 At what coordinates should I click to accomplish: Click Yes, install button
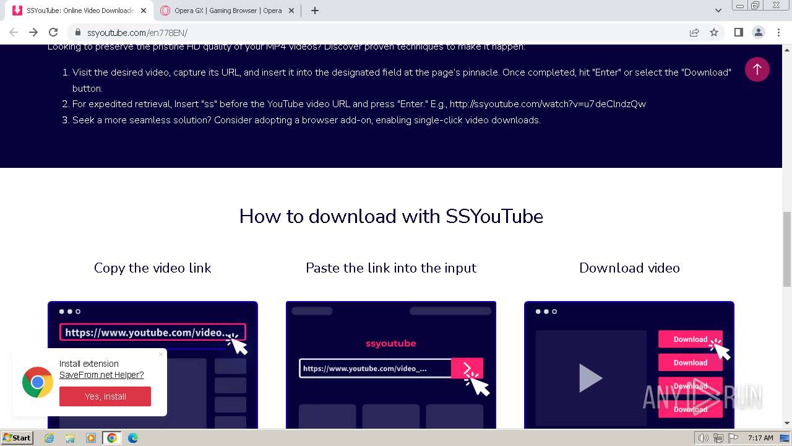click(x=105, y=396)
